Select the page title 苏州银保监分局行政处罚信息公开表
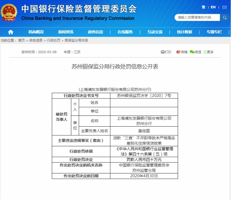Screen dimensions: 231x200 pyautogui.click(x=115, y=67)
